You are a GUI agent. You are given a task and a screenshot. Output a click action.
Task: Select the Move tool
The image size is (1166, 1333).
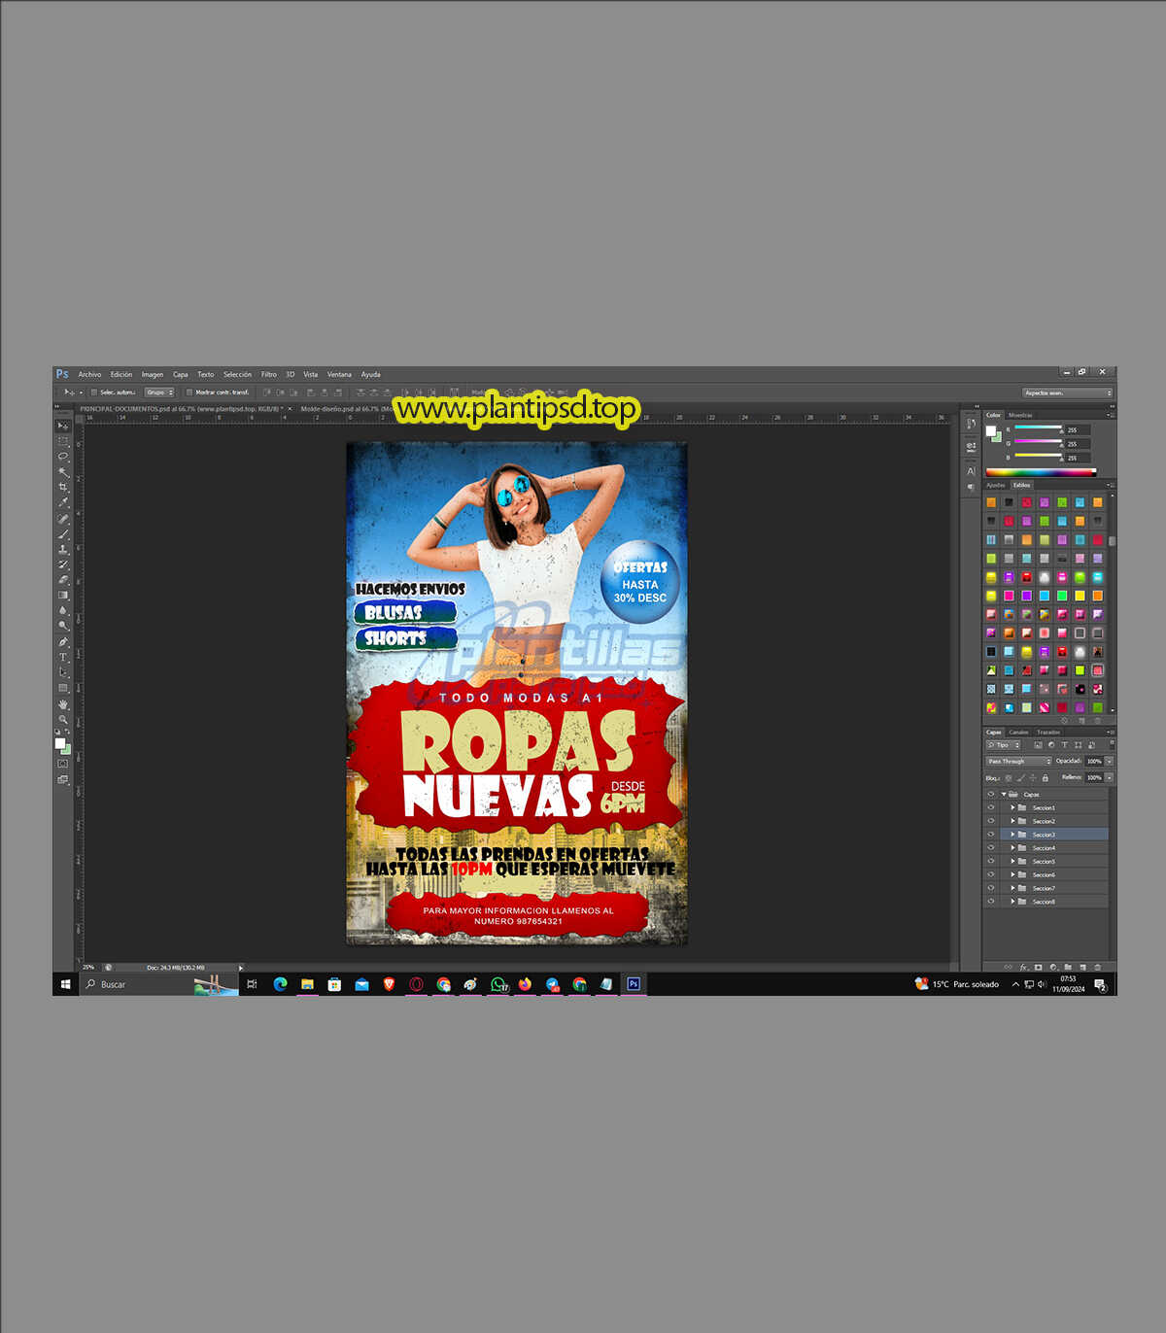coord(63,426)
